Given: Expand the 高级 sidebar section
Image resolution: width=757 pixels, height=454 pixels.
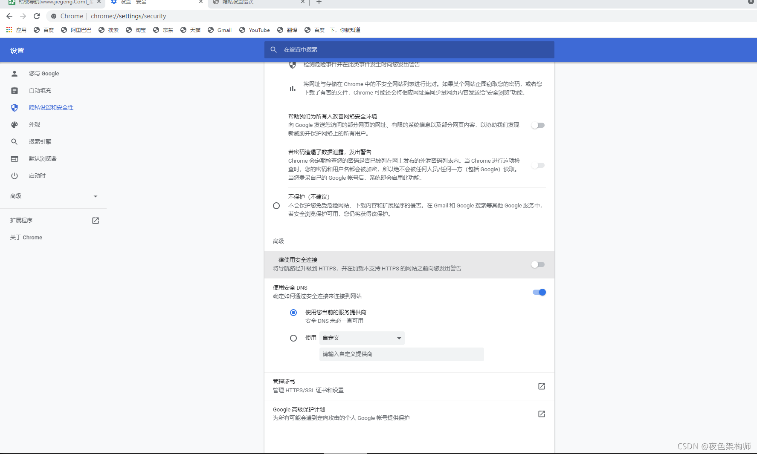Looking at the screenshot, I should [54, 196].
